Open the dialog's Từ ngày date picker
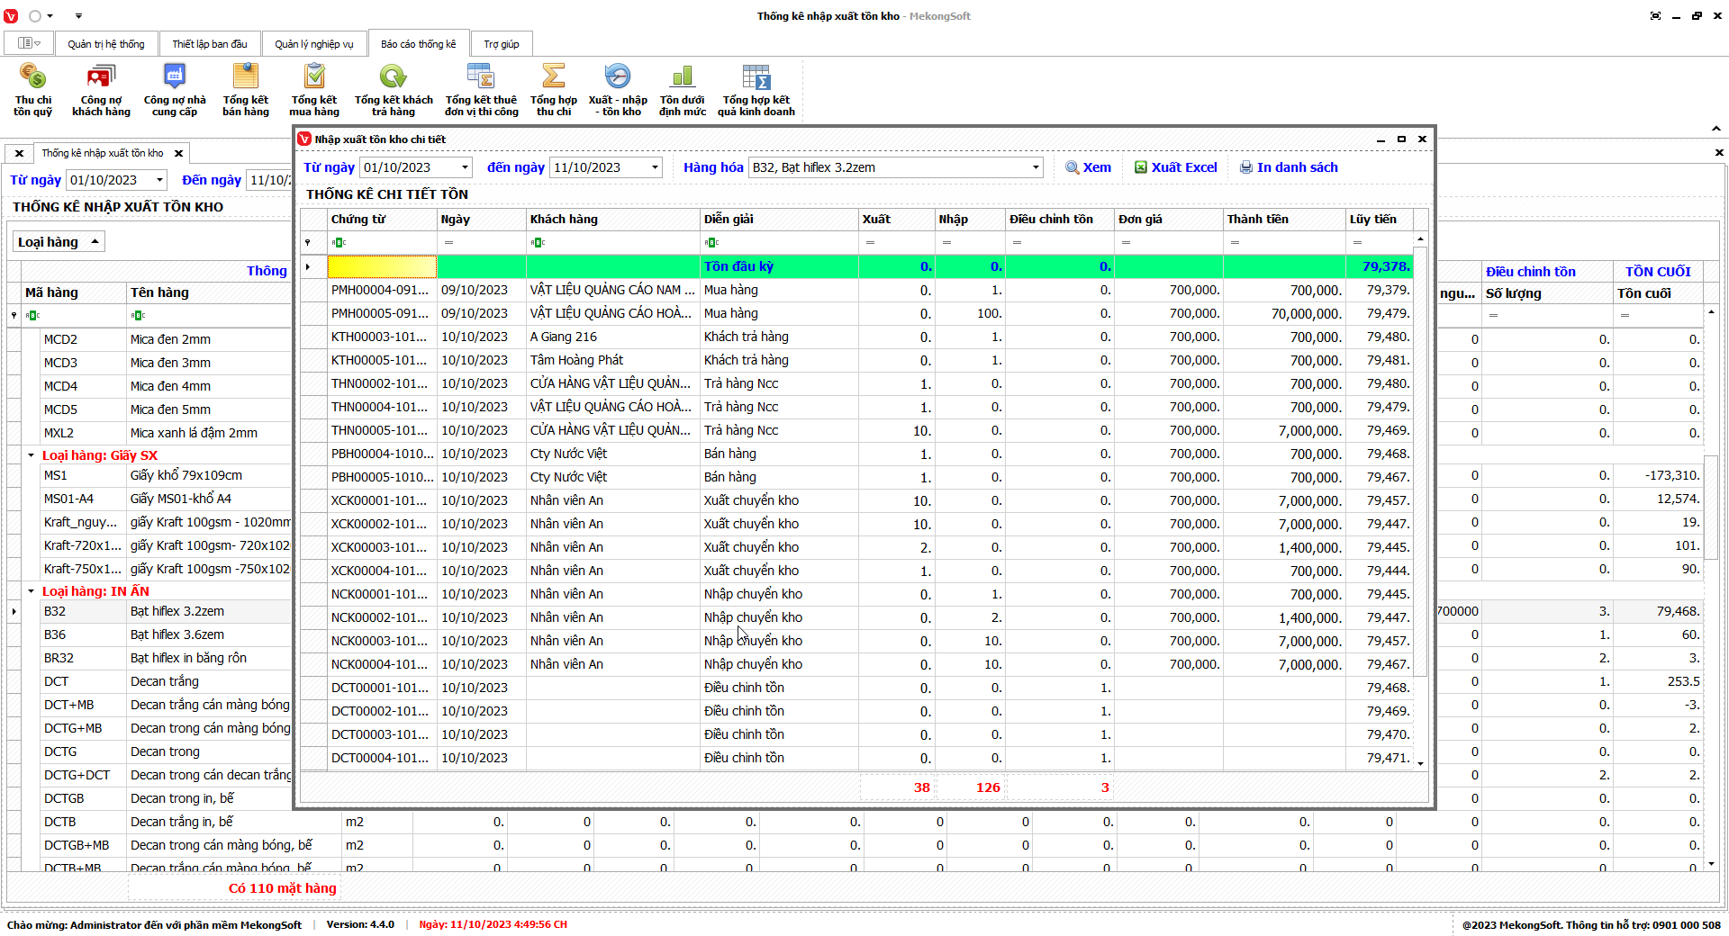This screenshot has height=936, width=1729. (x=465, y=167)
